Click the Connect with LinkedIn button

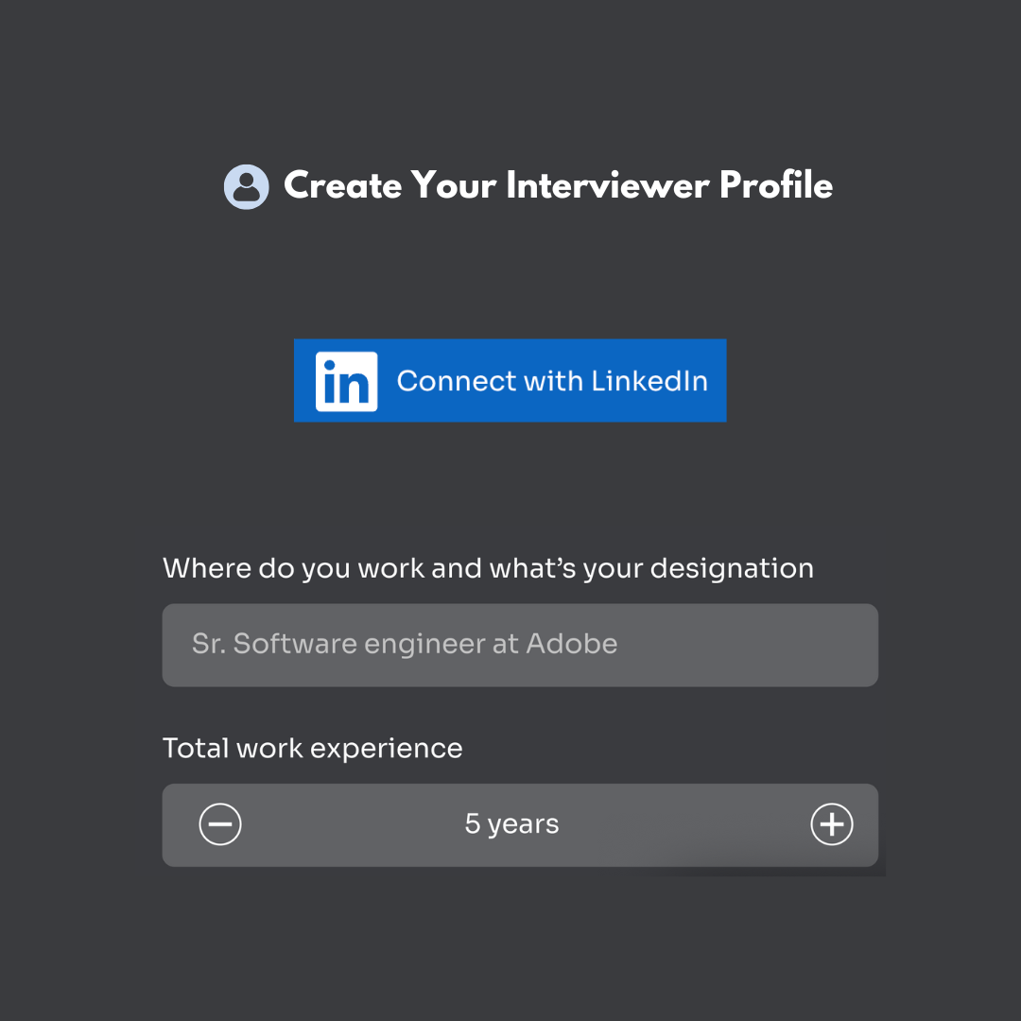pos(510,380)
